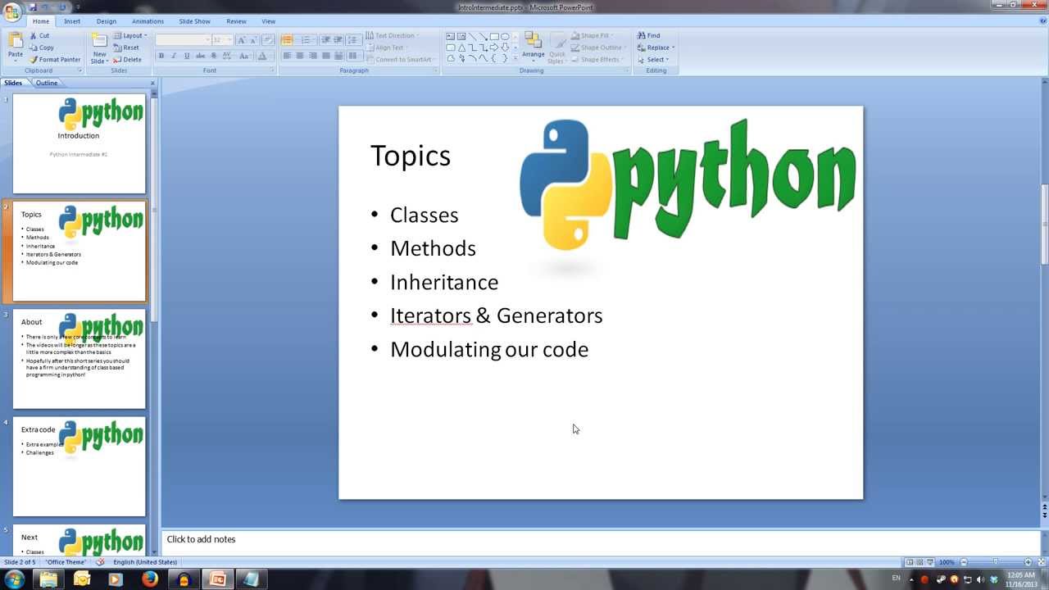The image size is (1049, 590).
Task: Open the Animations ribbon tab
Action: pos(148,21)
